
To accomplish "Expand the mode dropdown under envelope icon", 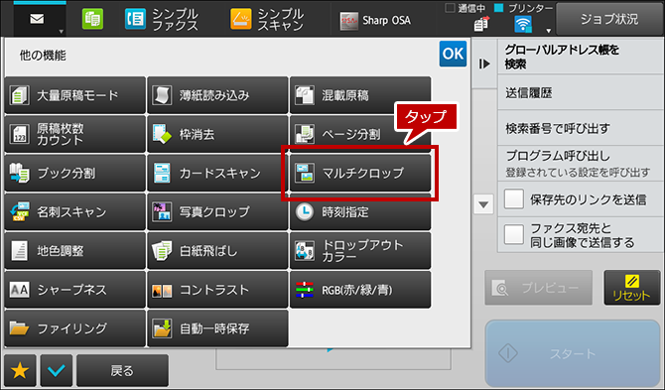I will click(x=62, y=32).
